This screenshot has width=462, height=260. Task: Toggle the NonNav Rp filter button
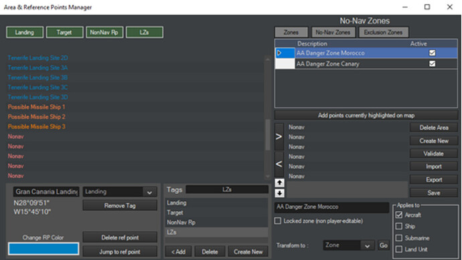click(x=104, y=32)
